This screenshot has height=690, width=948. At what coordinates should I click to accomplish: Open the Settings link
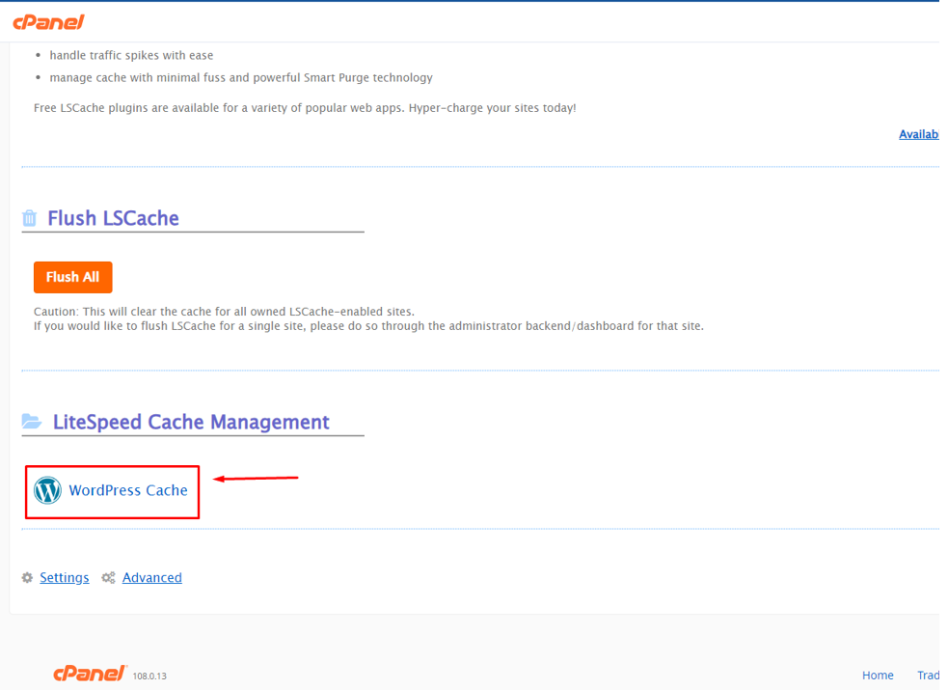tap(64, 577)
